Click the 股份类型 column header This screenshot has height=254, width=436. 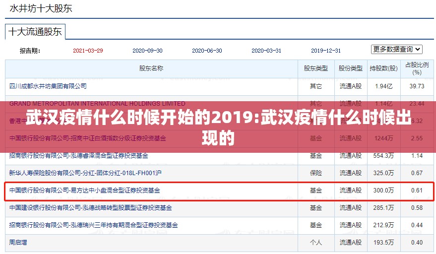tap(351, 68)
